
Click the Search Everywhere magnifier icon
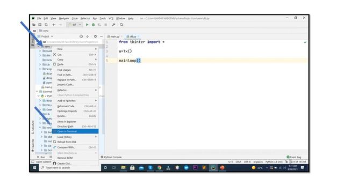121,25
